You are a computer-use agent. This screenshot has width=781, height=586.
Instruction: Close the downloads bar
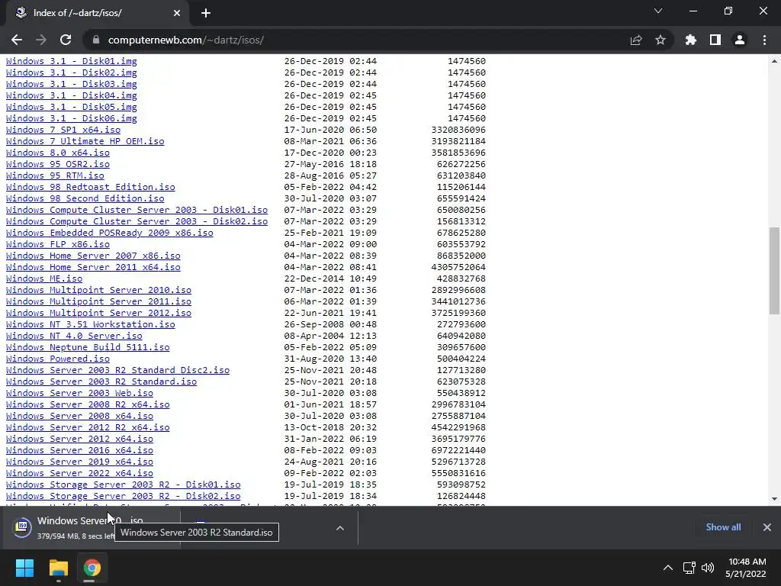(767, 526)
